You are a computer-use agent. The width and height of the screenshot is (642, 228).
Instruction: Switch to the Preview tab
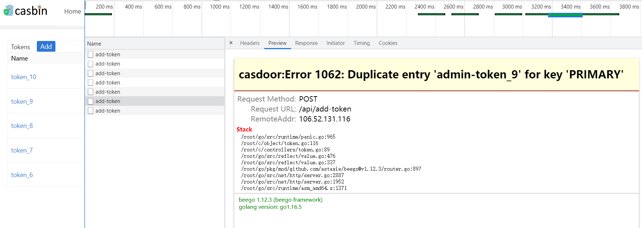pos(278,43)
